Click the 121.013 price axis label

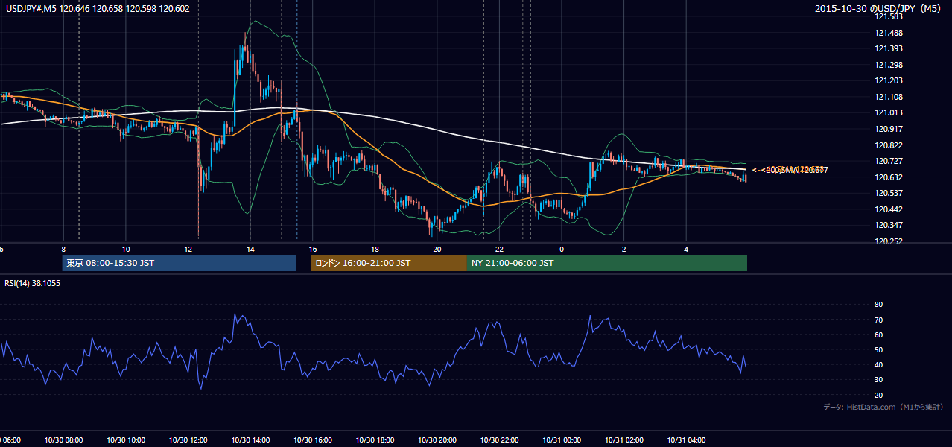coord(888,113)
